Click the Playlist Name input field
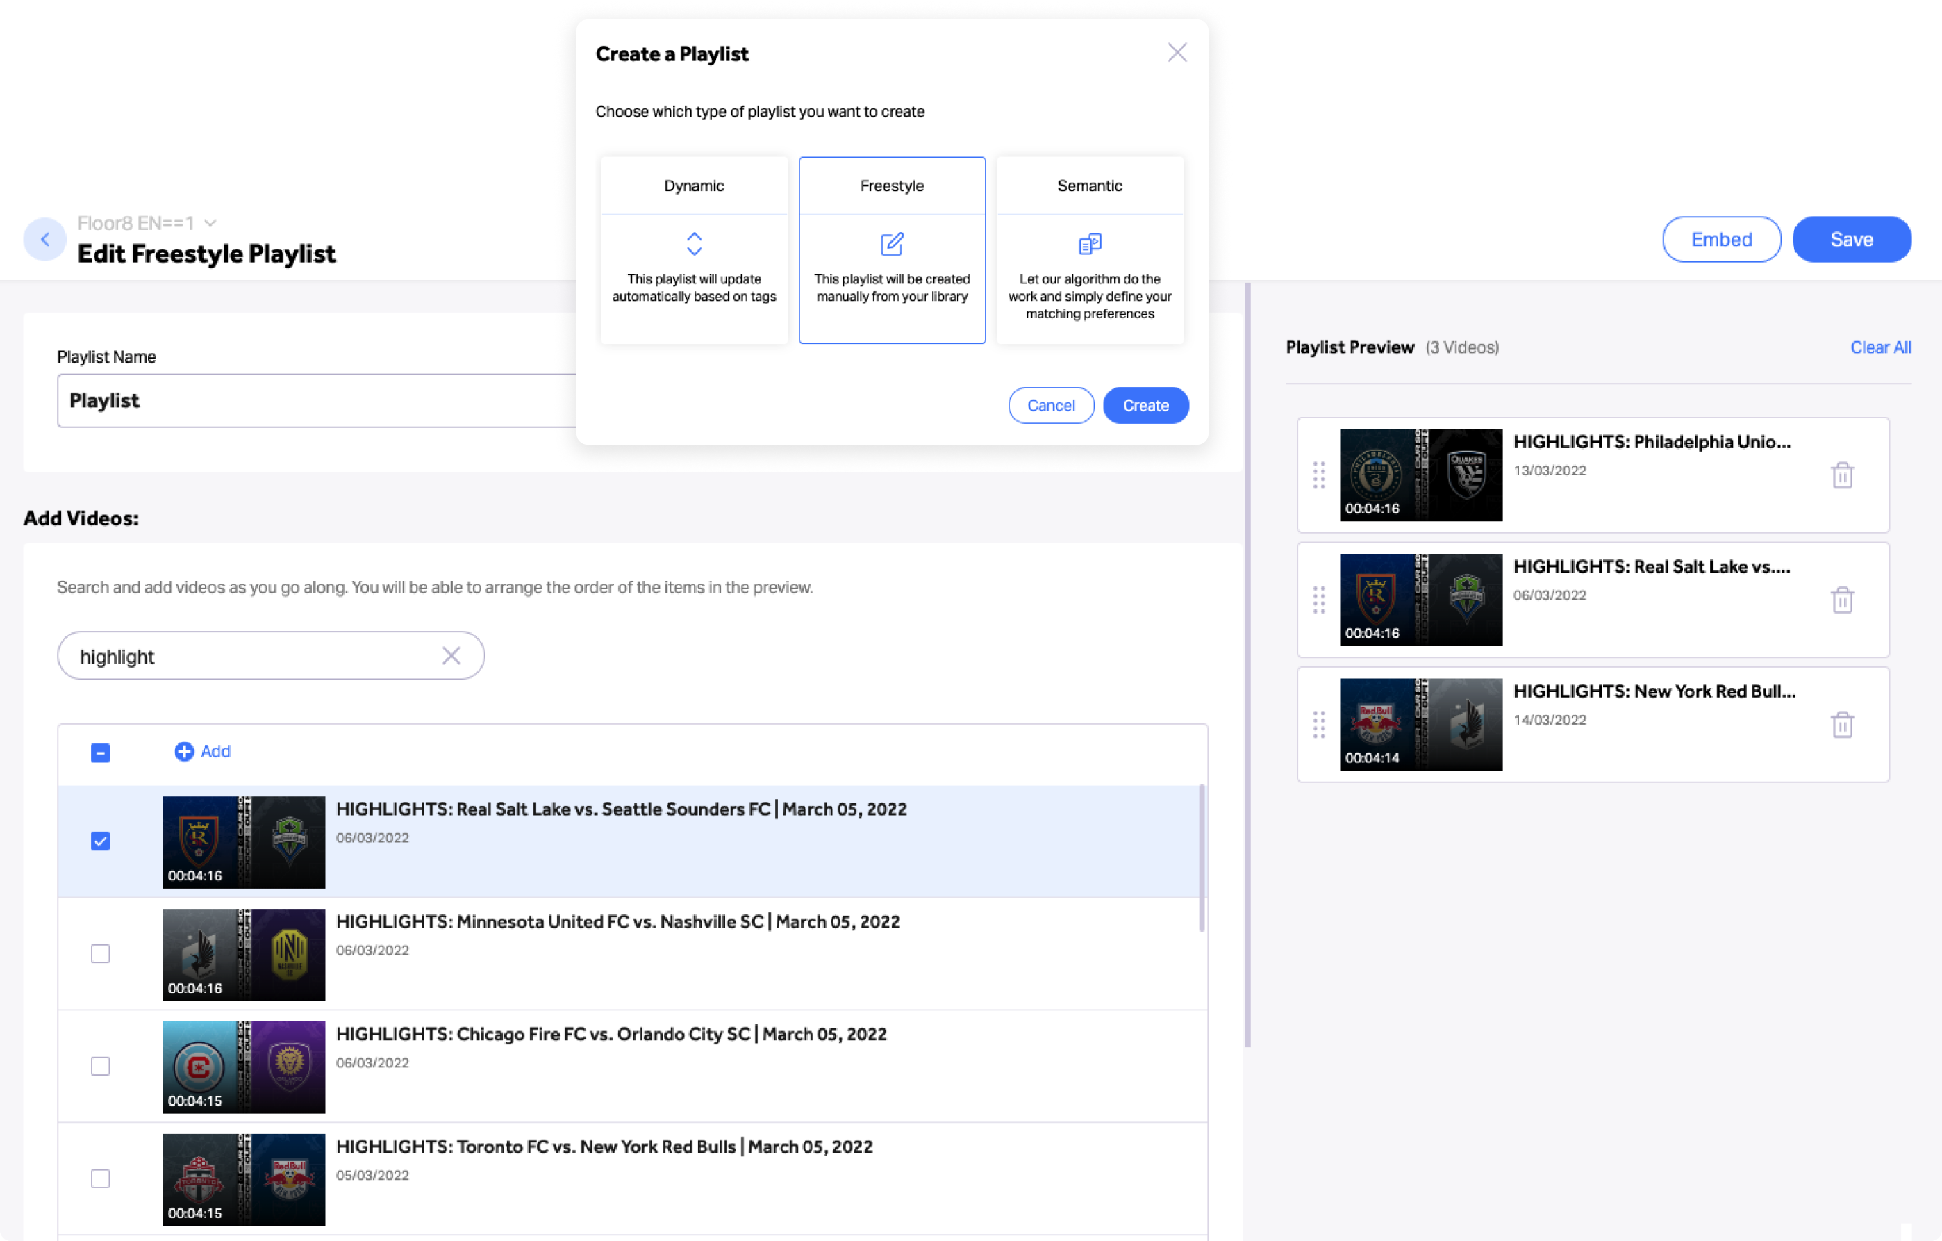Viewport: 1942px width, 1241px height. click(x=316, y=401)
